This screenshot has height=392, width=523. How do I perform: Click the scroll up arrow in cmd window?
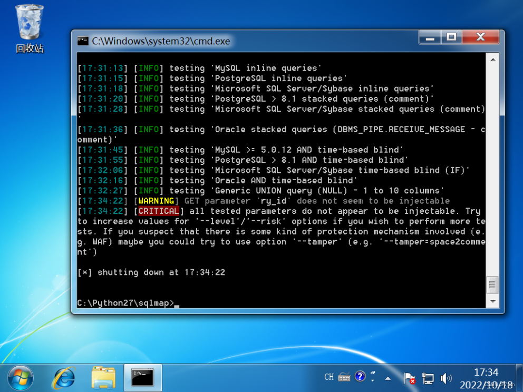click(x=492, y=60)
